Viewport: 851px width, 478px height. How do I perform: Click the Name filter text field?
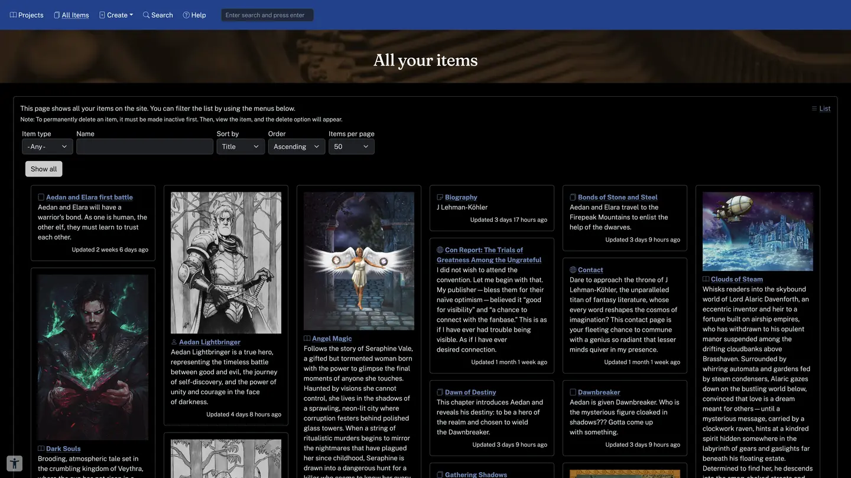(x=145, y=147)
